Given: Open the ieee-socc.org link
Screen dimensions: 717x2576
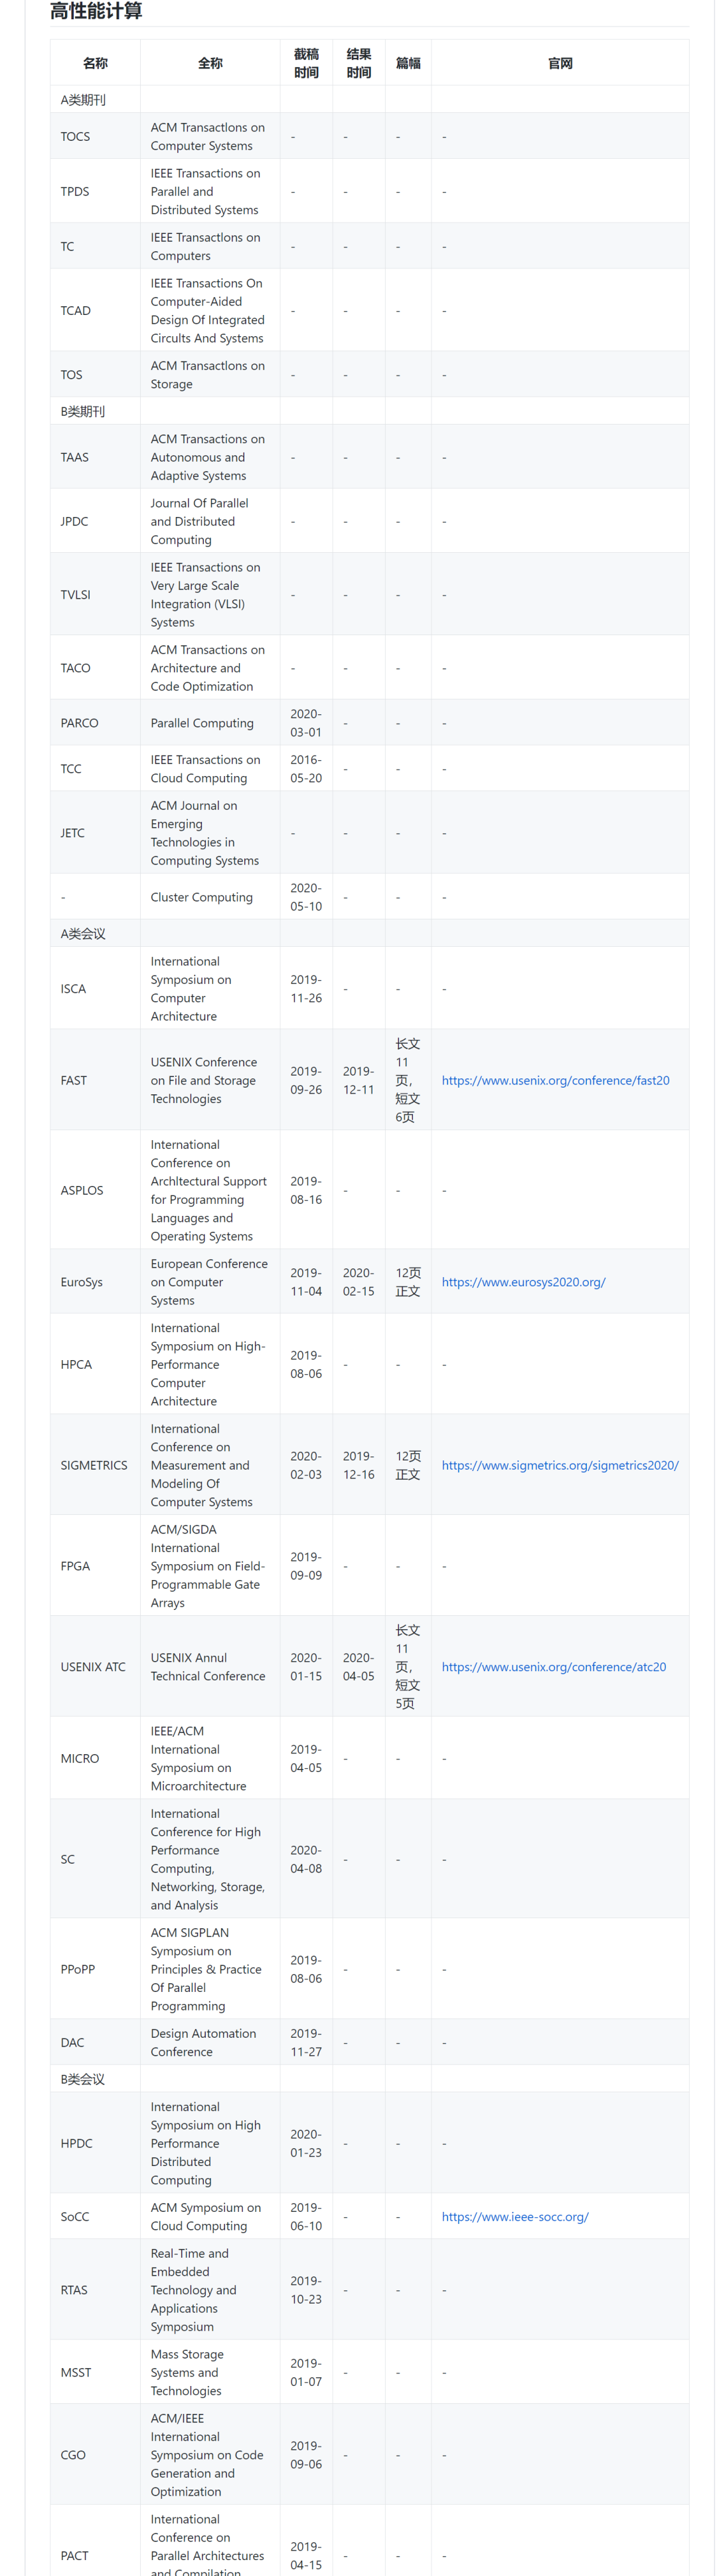Looking at the screenshot, I should pos(515,2217).
